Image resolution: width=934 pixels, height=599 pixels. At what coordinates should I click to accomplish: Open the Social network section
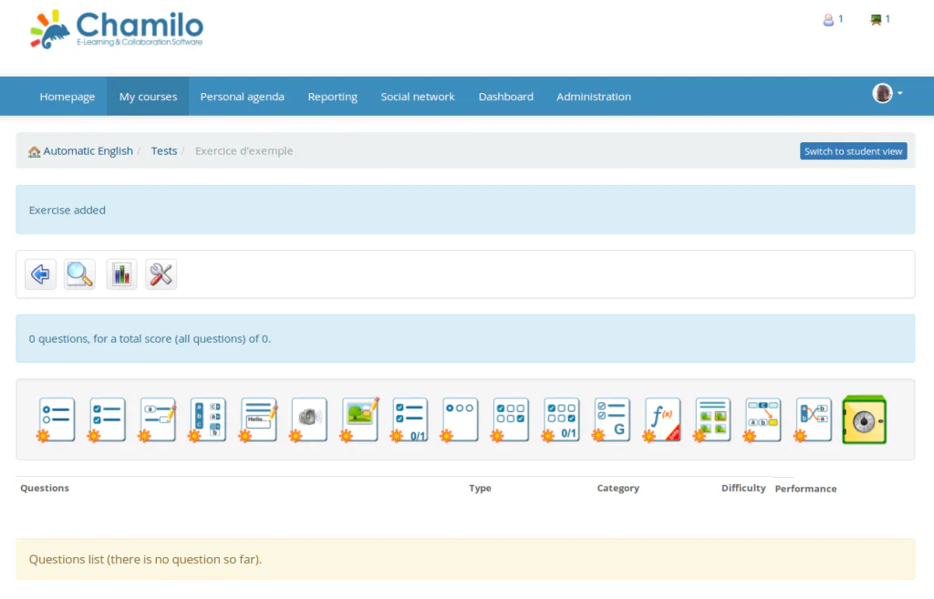pyautogui.click(x=417, y=96)
